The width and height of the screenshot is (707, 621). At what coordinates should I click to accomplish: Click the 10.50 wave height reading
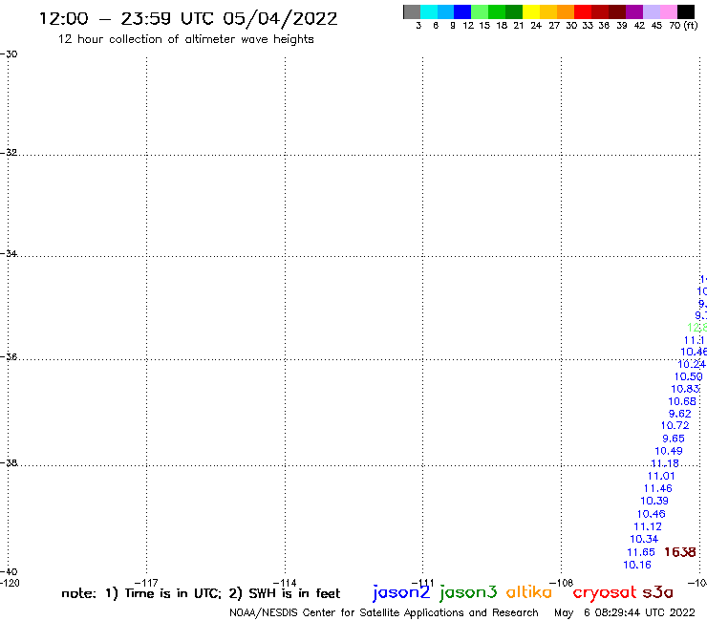689,376
